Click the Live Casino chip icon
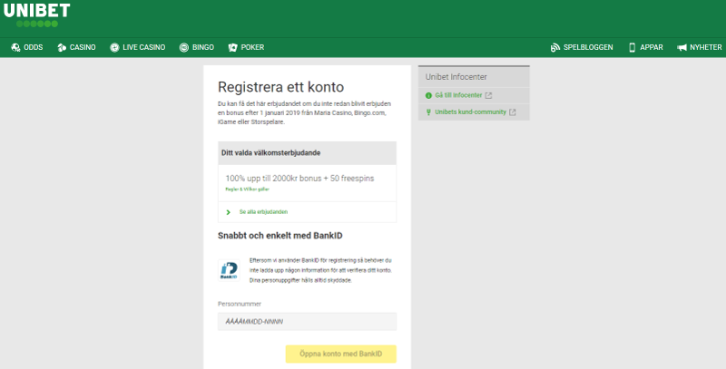Image resolution: width=726 pixels, height=369 pixels. tap(114, 47)
